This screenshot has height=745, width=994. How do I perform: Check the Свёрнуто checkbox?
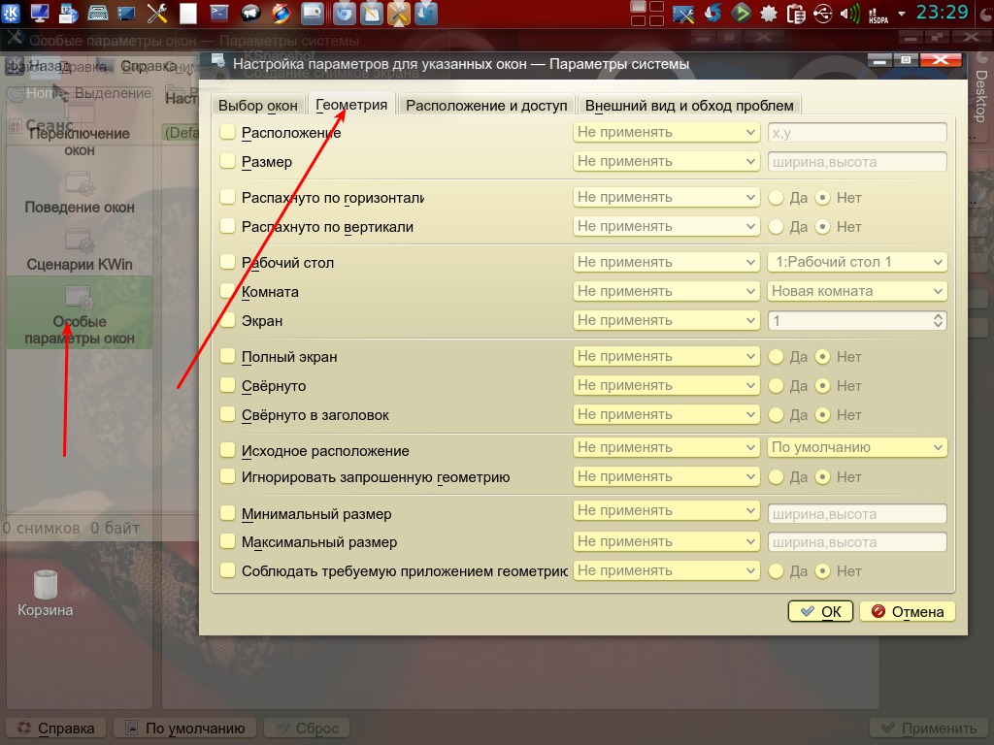coord(227,386)
